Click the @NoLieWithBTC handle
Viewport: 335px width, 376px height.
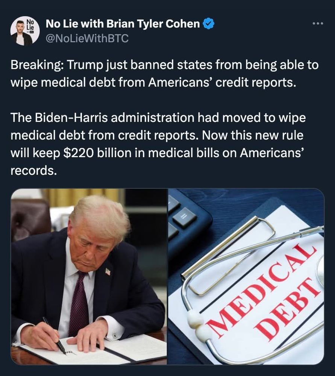click(x=87, y=38)
